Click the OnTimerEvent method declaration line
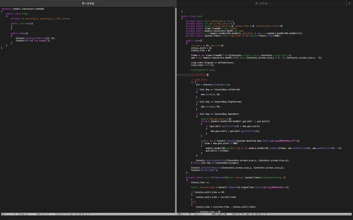The width and height of the screenshot is (353, 220). [x=236, y=178]
